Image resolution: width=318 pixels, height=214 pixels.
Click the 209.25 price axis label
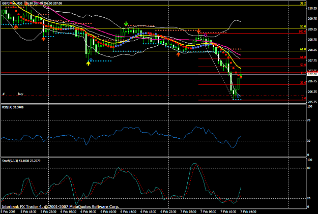point(312,29)
